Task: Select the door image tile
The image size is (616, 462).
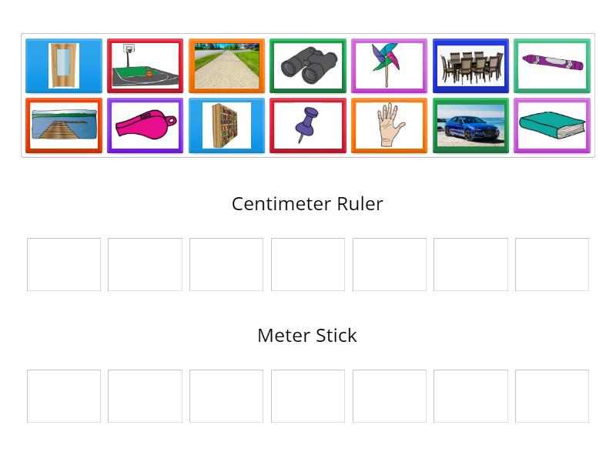Action: [x=64, y=65]
